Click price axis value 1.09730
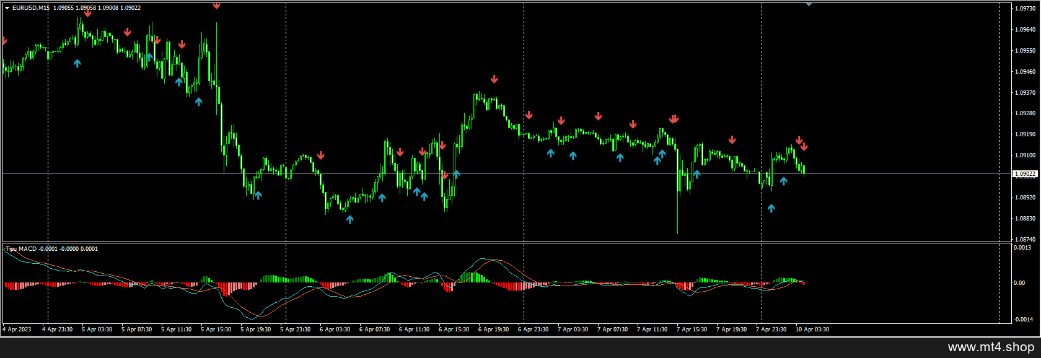Screen dimensions: 1041x358 pyautogui.click(x=1026, y=9)
